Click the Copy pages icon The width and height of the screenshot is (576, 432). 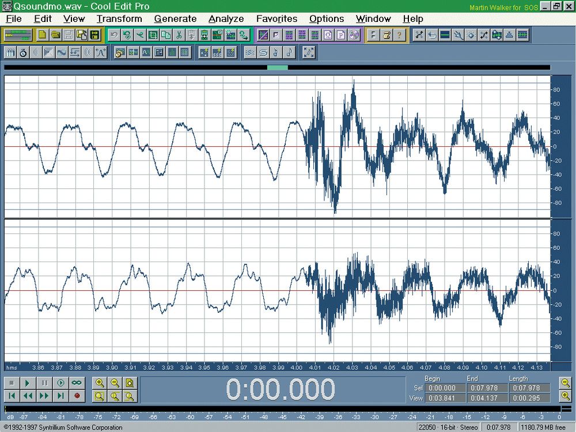tap(166, 35)
